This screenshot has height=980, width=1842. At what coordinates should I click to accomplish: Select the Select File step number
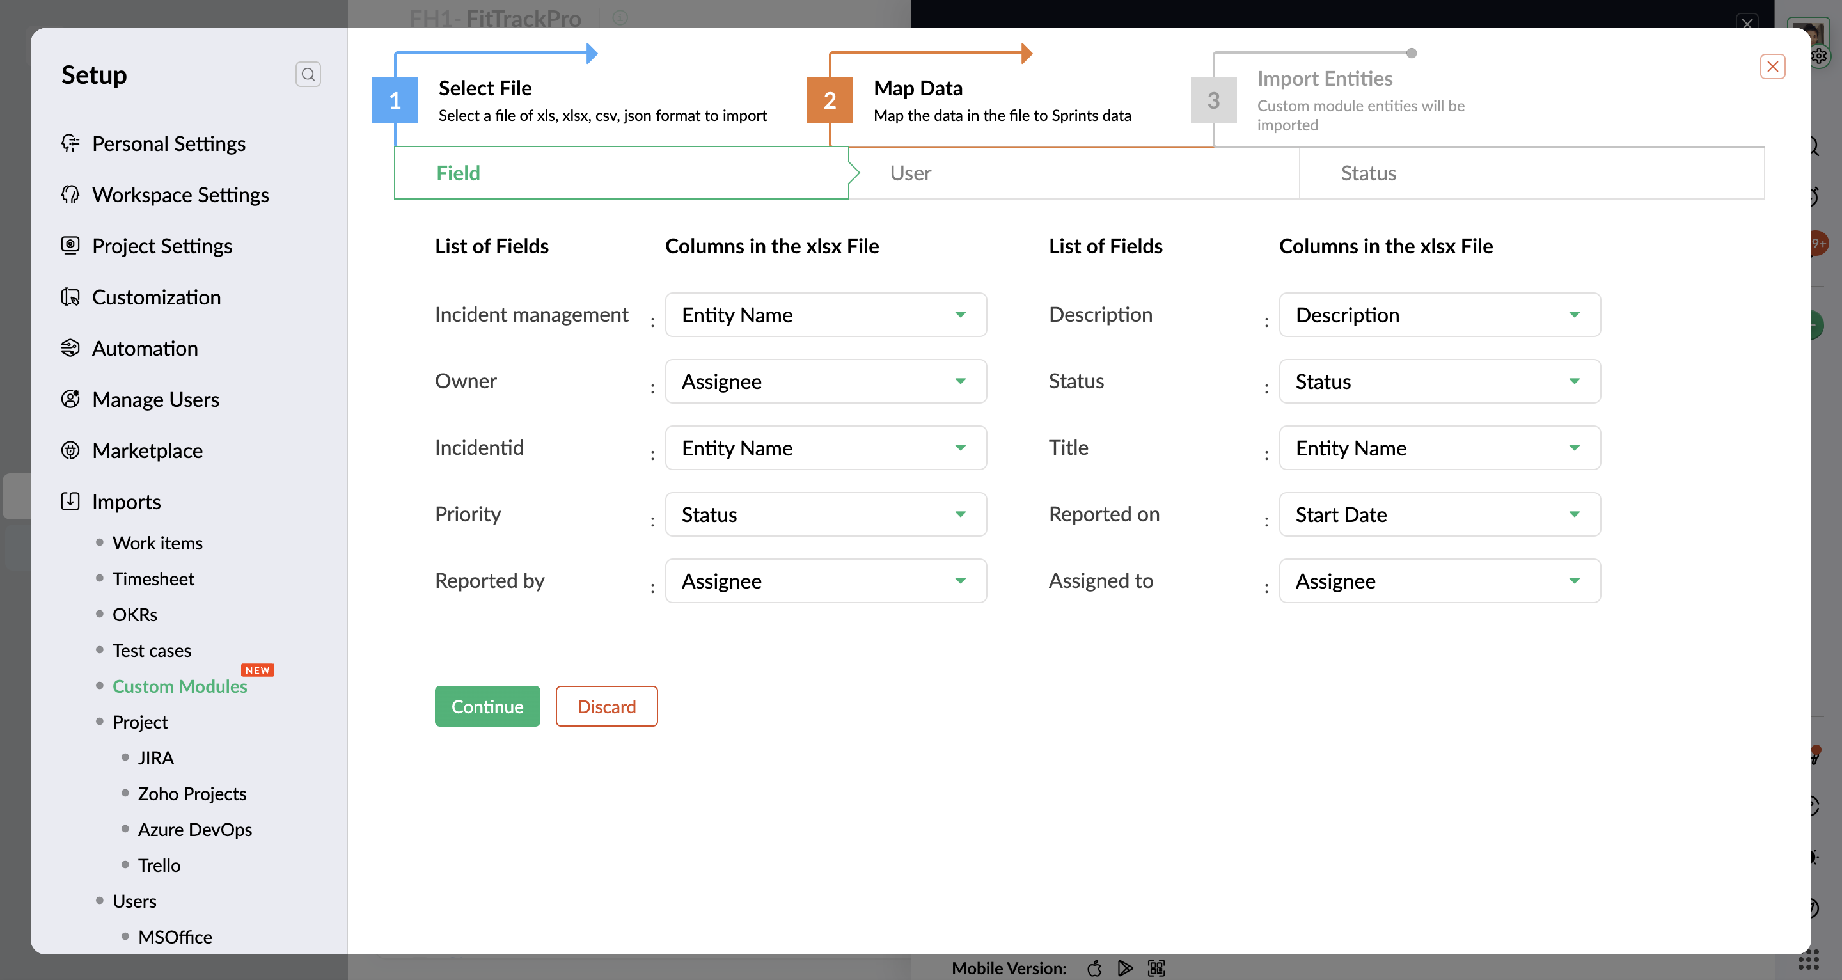[395, 100]
